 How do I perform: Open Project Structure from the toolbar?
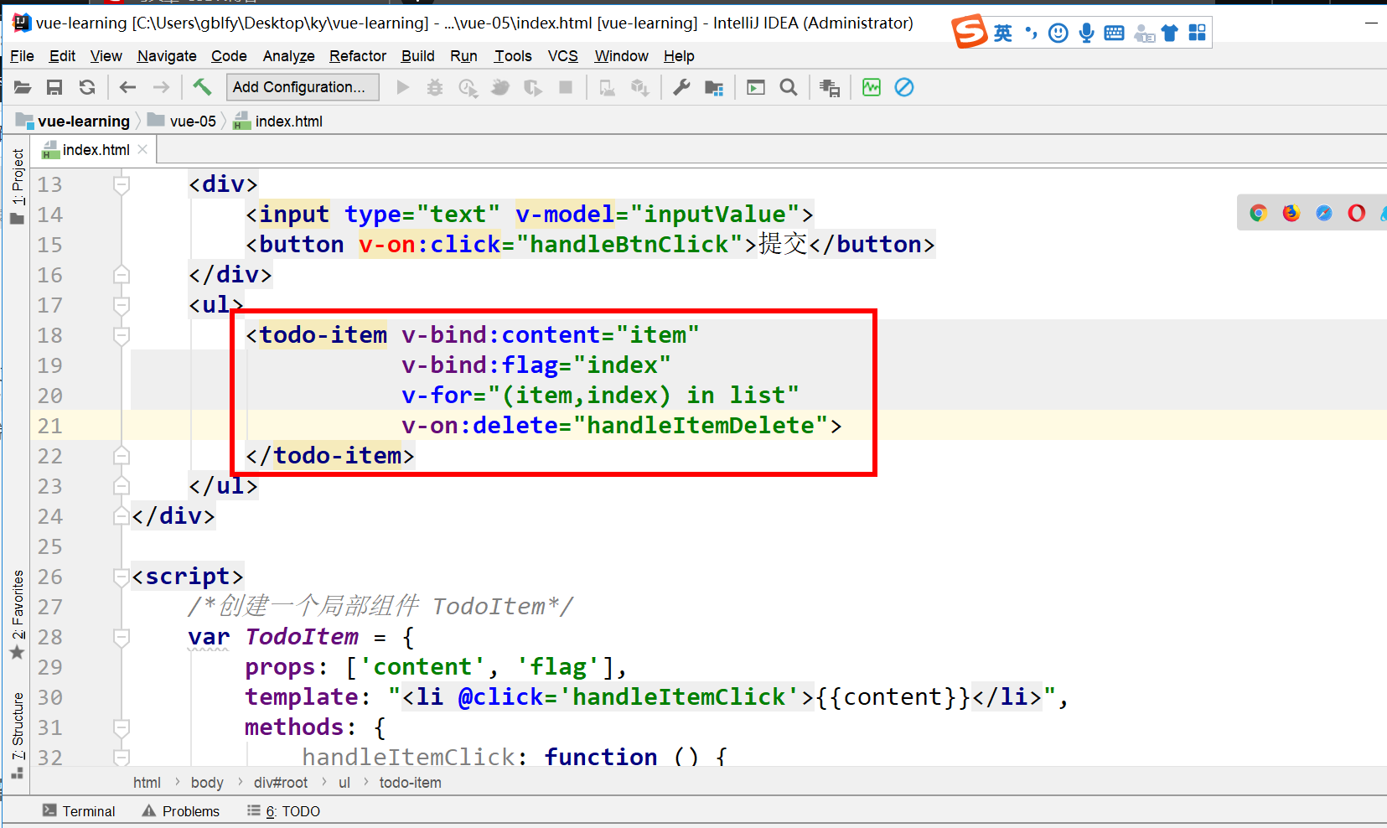click(x=714, y=87)
